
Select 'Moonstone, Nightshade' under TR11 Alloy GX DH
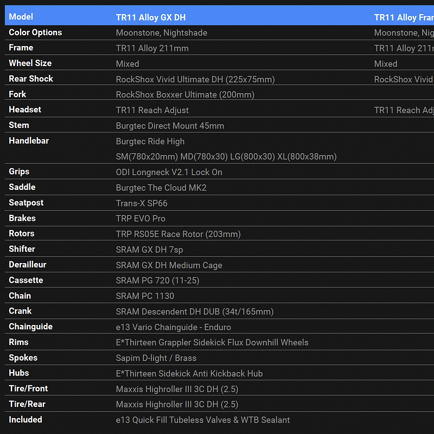pyautogui.click(x=162, y=33)
